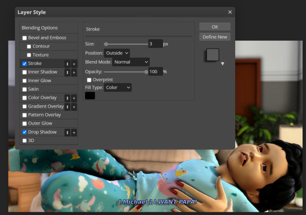Add another Drop Shadow with plus icon
The width and height of the screenshot is (306, 215).
pyautogui.click(x=74, y=132)
